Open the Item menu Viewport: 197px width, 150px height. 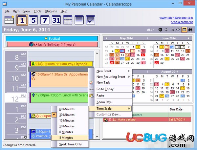(16, 11)
